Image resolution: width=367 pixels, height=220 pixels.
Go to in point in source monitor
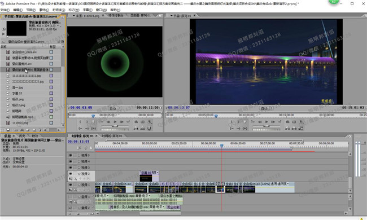80,129
